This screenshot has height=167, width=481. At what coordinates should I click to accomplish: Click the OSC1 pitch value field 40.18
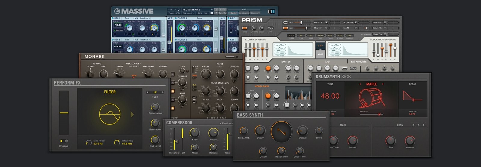pyautogui.click(x=118, y=25)
